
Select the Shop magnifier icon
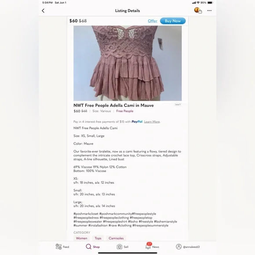(x=88, y=247)
